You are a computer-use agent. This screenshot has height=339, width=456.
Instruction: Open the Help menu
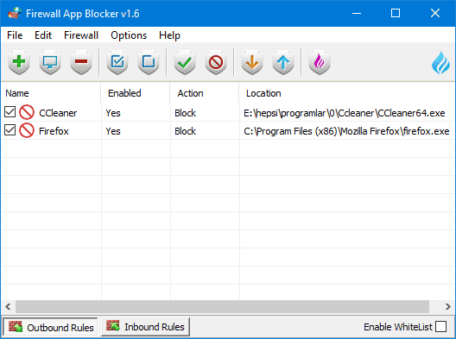point(169,35)
